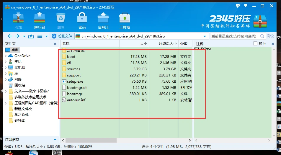281x155 pixels.
Task: Open the 自解压 (Self-extract) tool
Action: (x=103, y=20)
